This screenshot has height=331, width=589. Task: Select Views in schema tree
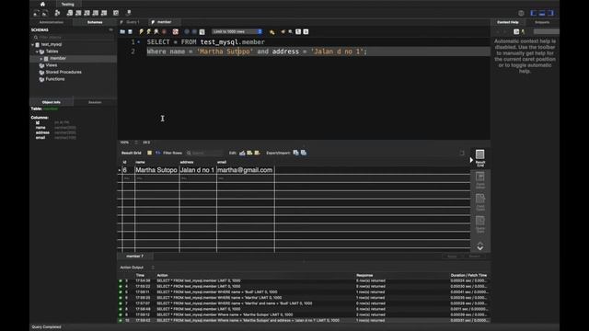click(x=52, y=65)
